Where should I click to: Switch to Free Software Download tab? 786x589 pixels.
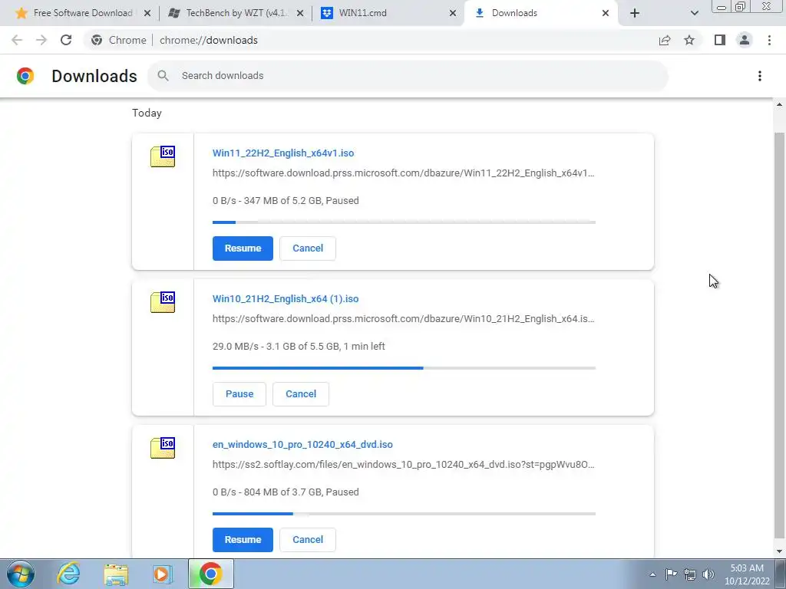(x=83, y=13)
